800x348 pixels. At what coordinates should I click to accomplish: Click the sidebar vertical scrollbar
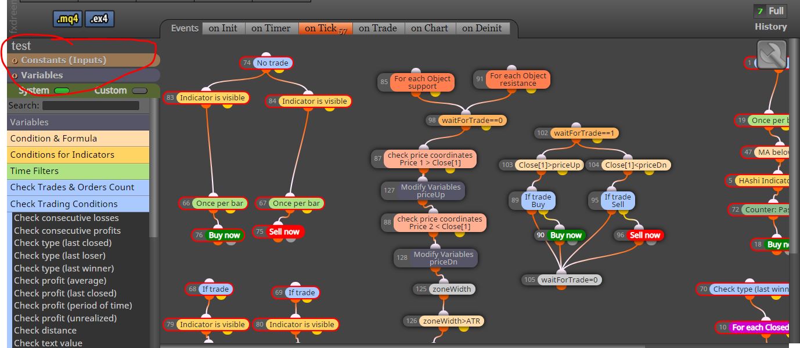[154, 168]
